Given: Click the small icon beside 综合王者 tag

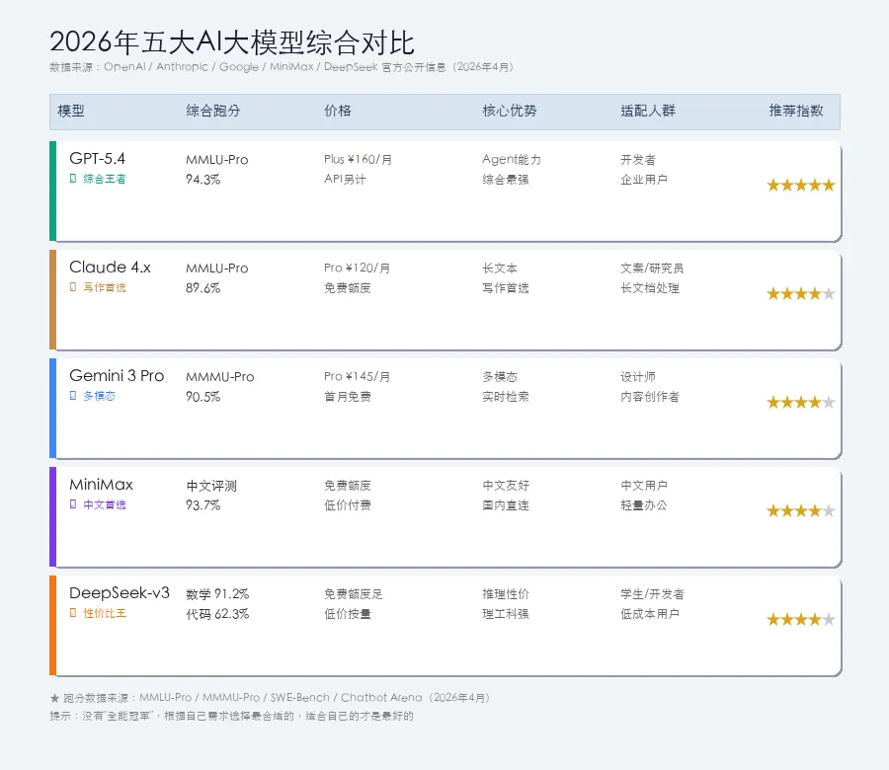Looking at the screenshot, I should tap(73, 179).
